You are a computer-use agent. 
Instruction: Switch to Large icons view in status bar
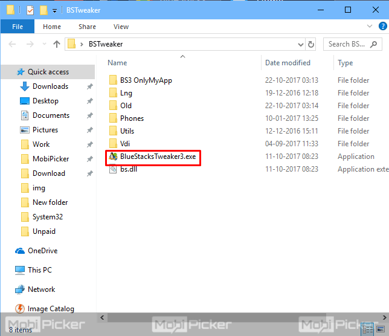(381, 329)
